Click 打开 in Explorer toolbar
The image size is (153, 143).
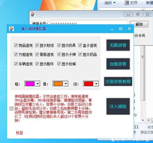(x=134, y=3)
